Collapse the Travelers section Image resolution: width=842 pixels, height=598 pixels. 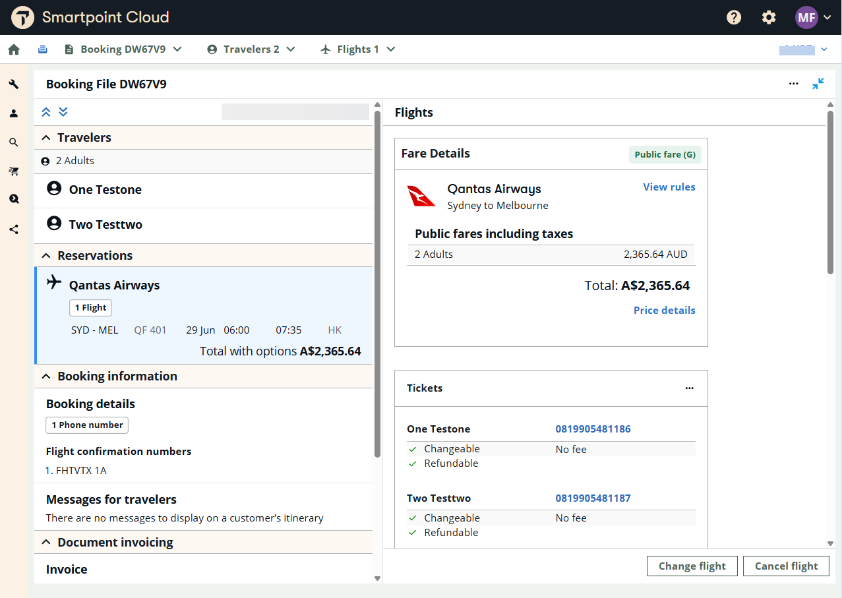(x=46, y=138)
